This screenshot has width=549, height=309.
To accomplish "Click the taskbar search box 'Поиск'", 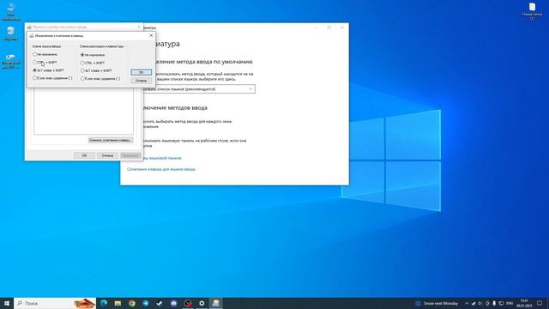I will tap(55, 303).
